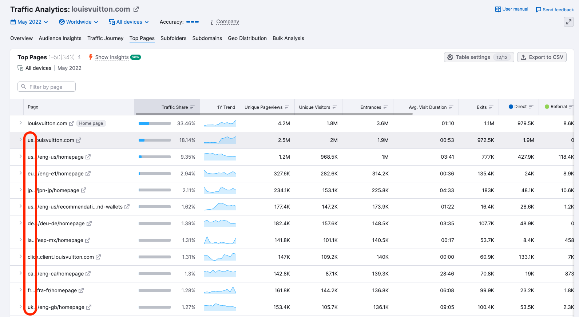Switch to Subfolders tab
This screenshot has width=579, height=317.
(x=173, y=38)
